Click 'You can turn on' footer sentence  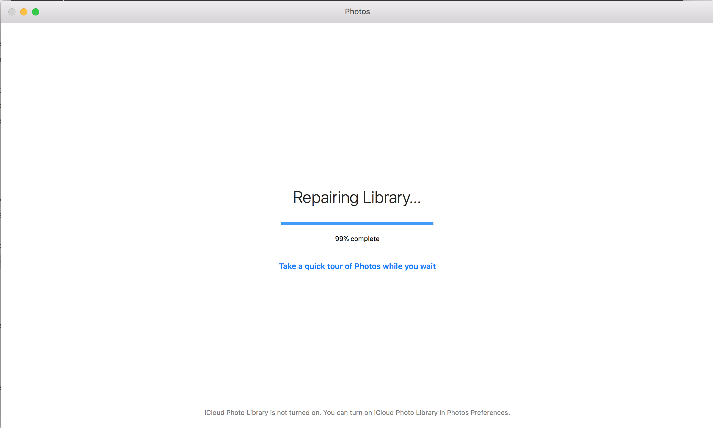point(347,413)
